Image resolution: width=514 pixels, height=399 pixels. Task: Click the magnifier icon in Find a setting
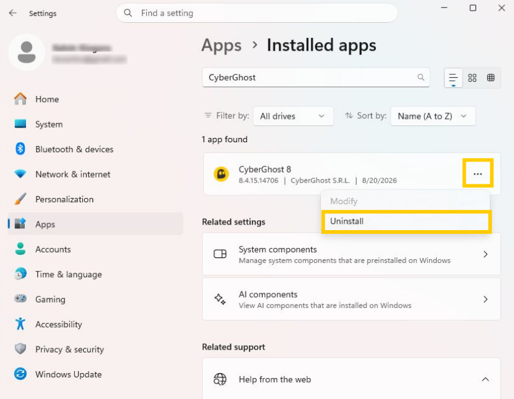[128, 13]
